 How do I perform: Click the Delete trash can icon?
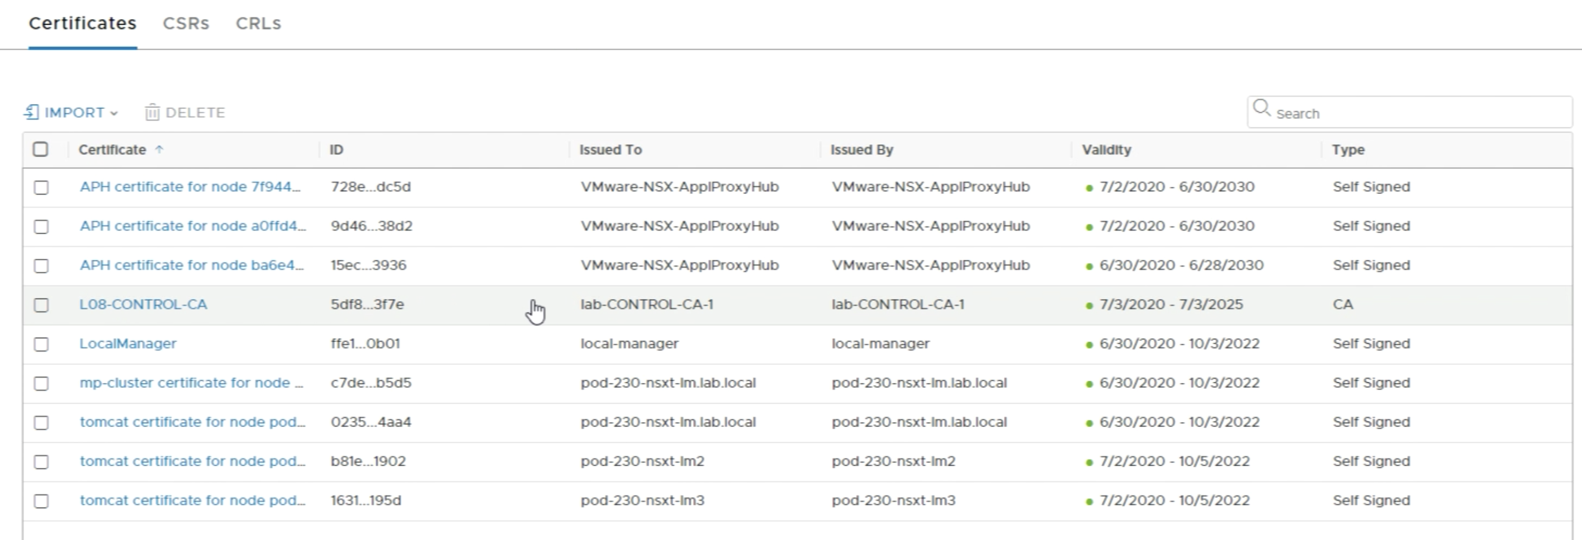point(151,112)
